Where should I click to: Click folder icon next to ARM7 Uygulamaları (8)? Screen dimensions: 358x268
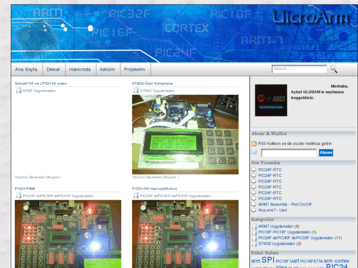coord(255,226)
